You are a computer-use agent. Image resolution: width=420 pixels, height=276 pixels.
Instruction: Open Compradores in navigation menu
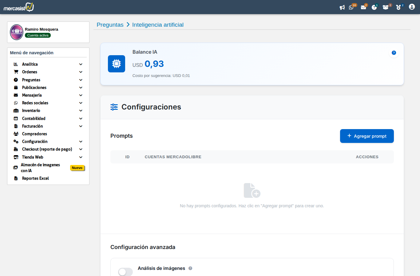(x=34, y=134)
